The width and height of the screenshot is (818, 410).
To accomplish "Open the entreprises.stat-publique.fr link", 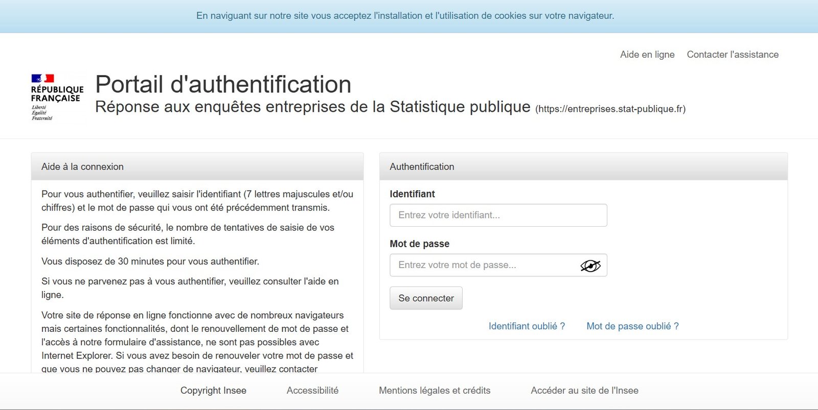I will 610,109.
